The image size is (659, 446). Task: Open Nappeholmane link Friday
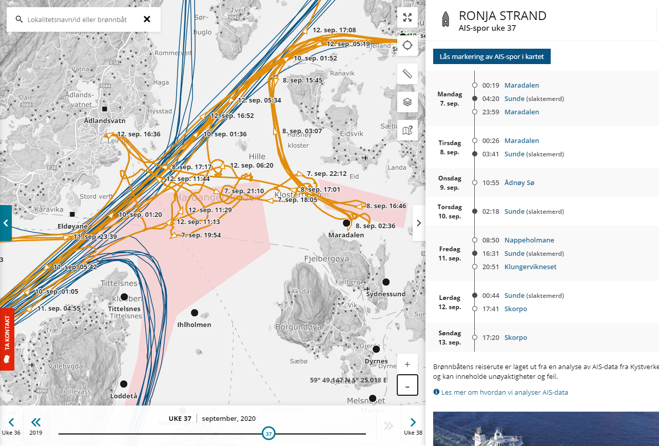pyautogui.click(x=529, y=240)
